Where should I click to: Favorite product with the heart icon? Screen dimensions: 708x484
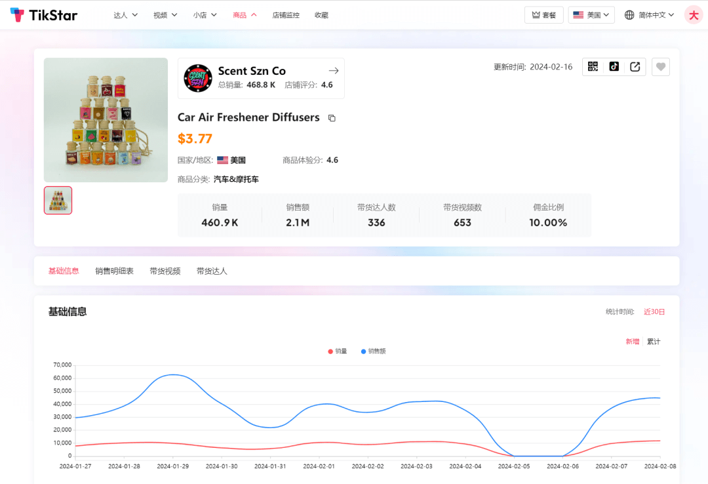point(661,67)
